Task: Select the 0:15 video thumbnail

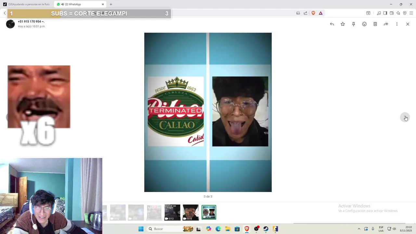Action: pyautogui.click(x=190, y=212)
